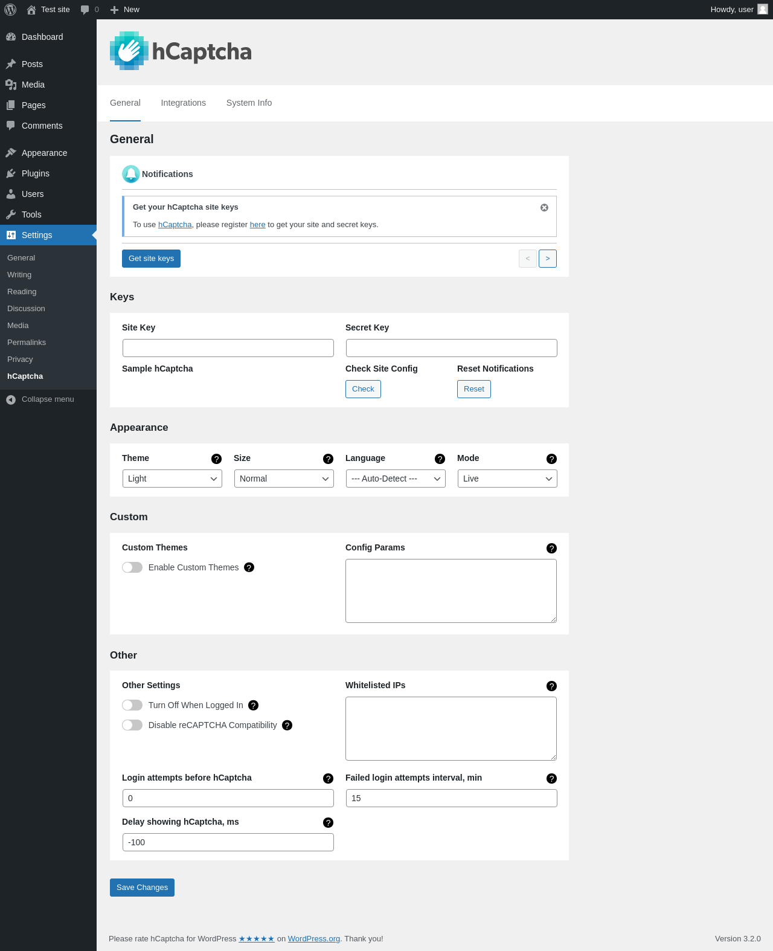Open Pages in the sidebar
This screenshot has height=951, width=773.
pos(48,105)
